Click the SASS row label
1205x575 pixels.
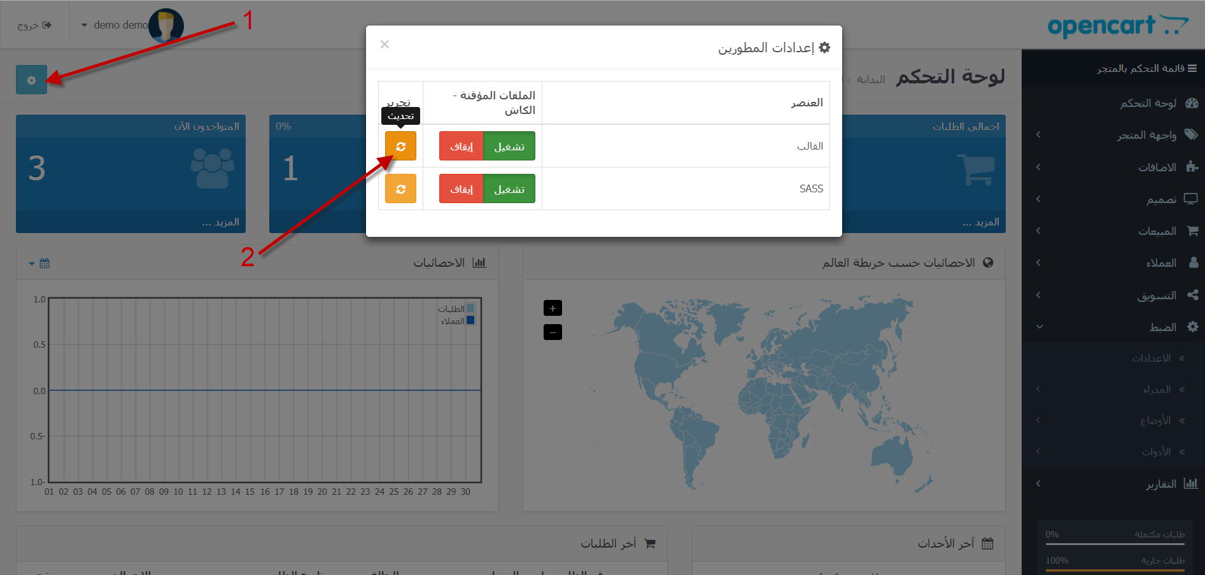811,188
